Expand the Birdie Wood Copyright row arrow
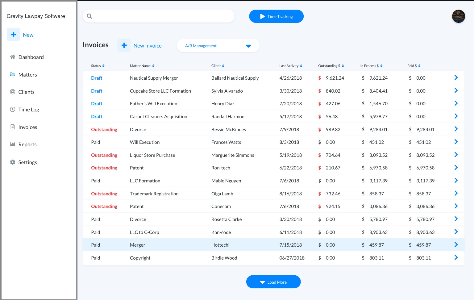Screen dimensions: 474x300 click(456, 258)
